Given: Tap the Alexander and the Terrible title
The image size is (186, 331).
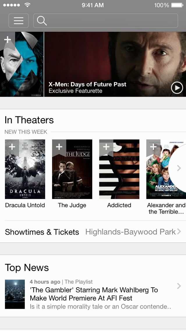Looking at the screenshot, I should click(166, 208).
